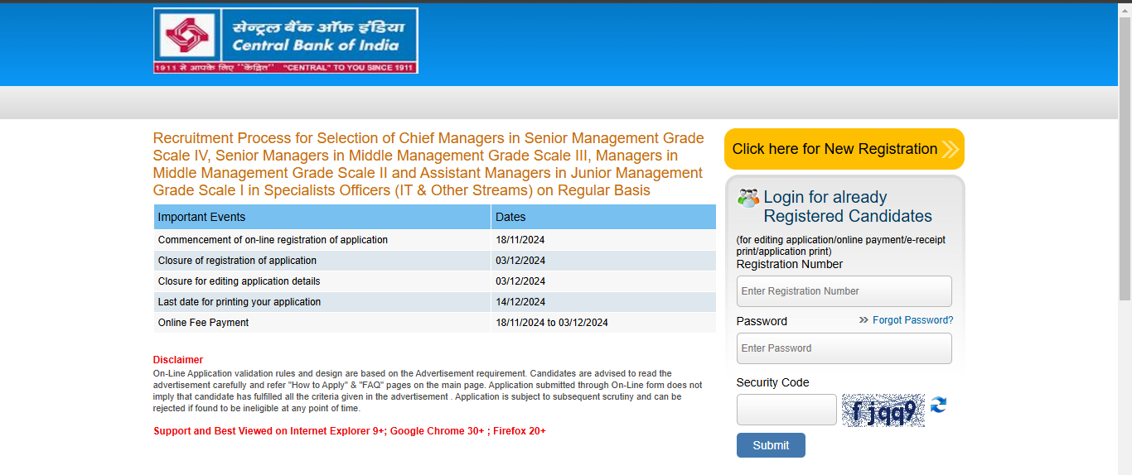Open Click here for New Registration
The width and height of the screenshot is (1132, 475).
click(844, 149)
